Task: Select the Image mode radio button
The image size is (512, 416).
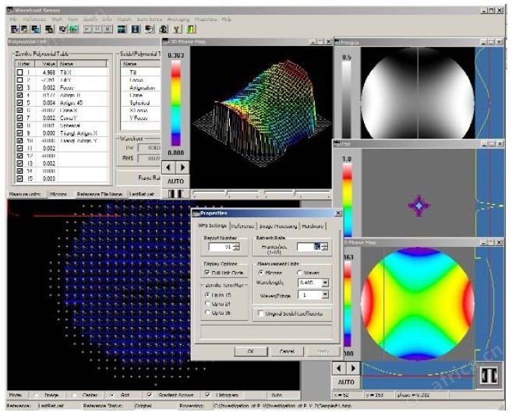Action: click(37, 395)
